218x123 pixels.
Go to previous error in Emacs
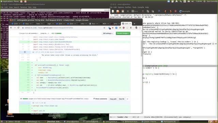(166, 11)
